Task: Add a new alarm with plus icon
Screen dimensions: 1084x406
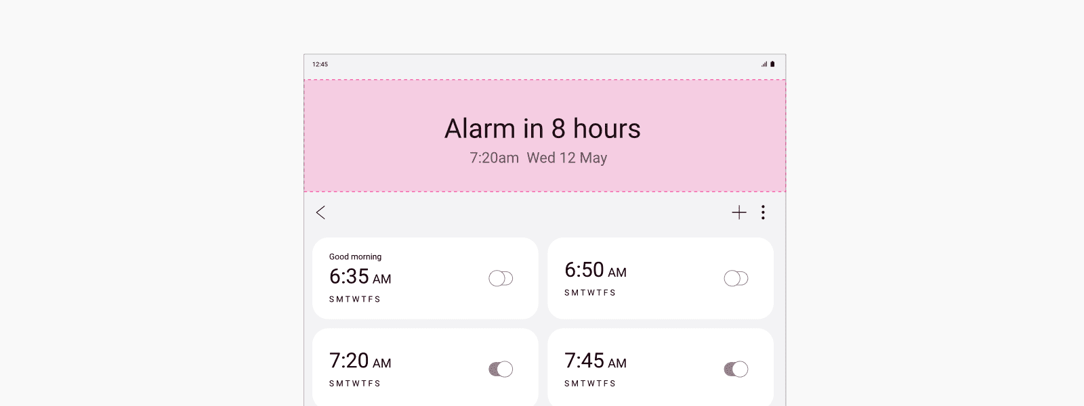Action: (739, 212)
